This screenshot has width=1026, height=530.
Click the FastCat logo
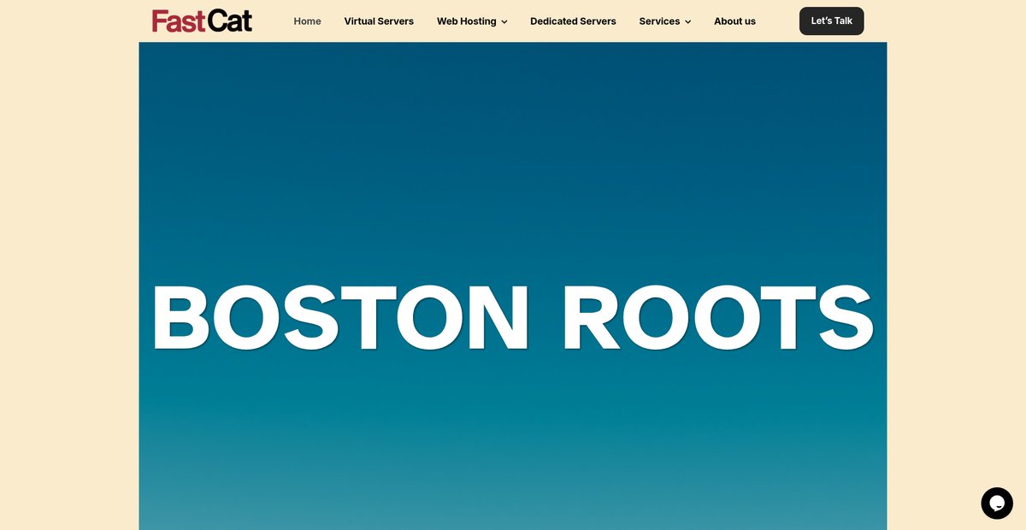[x=202, y=21]
